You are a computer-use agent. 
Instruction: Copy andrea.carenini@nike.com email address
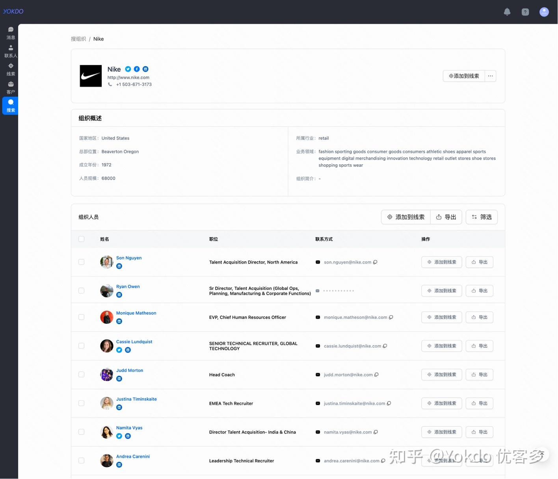click(x=383, y=461)
